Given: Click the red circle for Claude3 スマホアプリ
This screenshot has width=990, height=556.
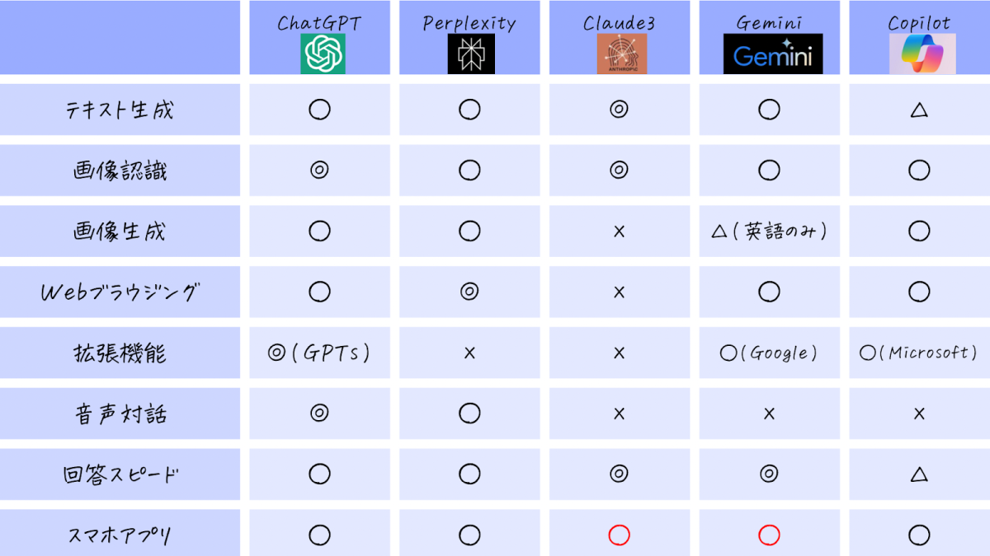Looking at the screenshot, I should coord(619,535).
